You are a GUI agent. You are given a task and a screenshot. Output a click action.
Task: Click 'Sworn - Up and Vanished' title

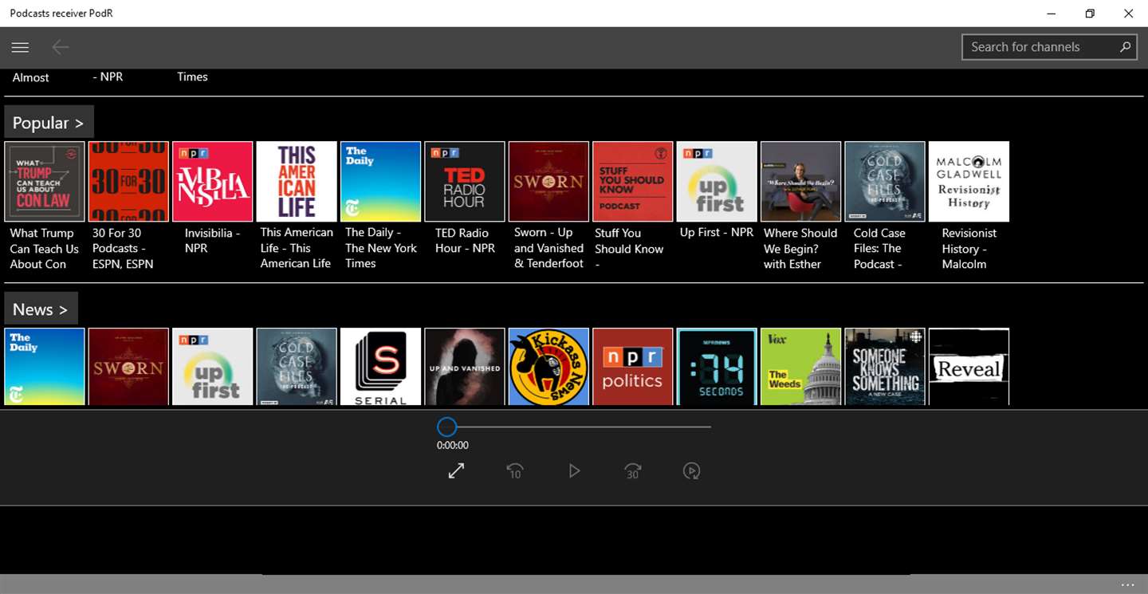[548, 248]
